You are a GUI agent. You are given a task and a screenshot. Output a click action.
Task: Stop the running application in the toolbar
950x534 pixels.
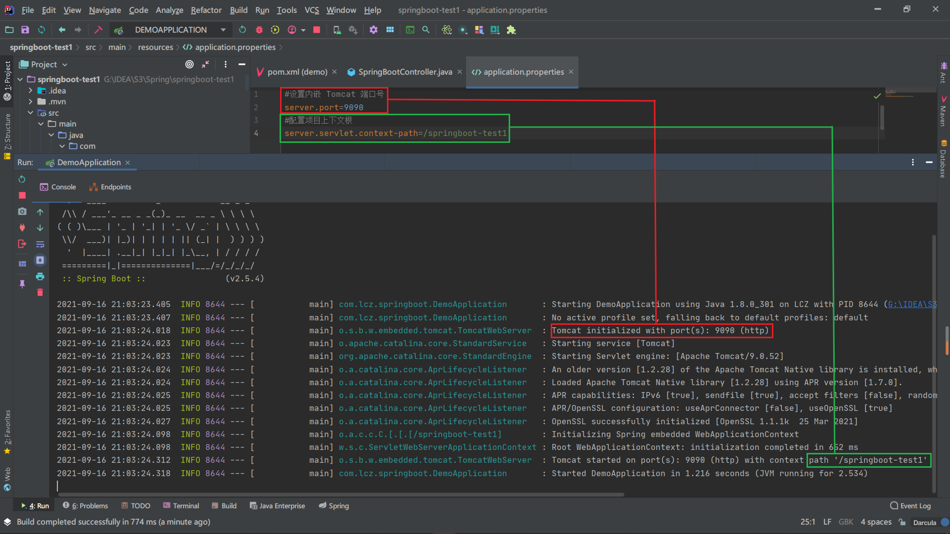[317, 30]
